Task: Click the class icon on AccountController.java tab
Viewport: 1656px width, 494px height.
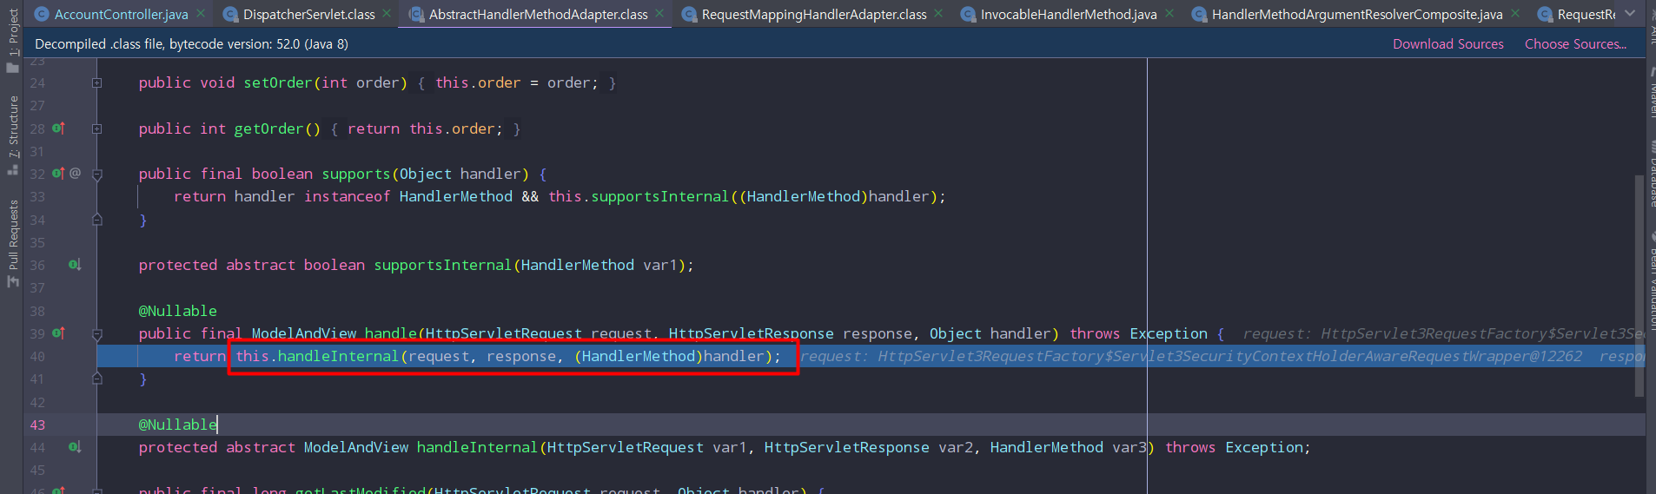Action: pyautogui.click(x=41, y=14)
